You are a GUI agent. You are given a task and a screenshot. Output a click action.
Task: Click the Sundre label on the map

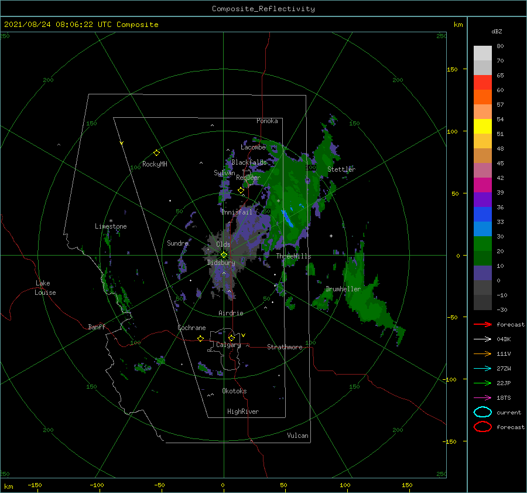point(177,243)
